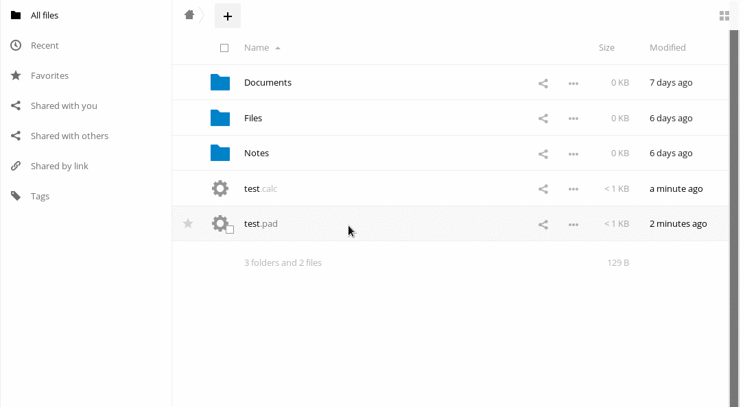Open more actions for test.pad

click(573, 224)
